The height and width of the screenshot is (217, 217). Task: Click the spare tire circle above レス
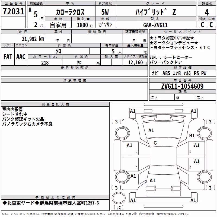119,198
